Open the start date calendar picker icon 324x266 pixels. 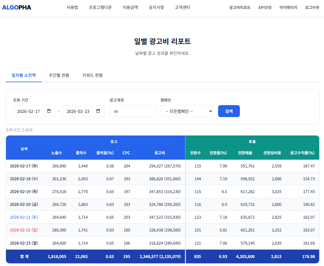tap(49, 111)
